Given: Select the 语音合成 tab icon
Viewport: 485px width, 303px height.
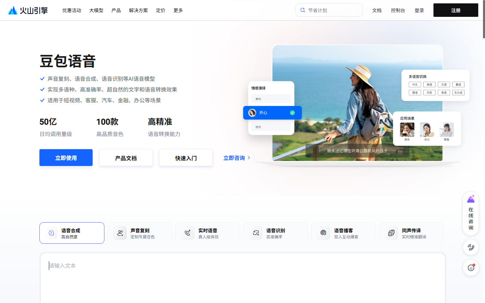Looking at the screenshot, I should [51, 233].
